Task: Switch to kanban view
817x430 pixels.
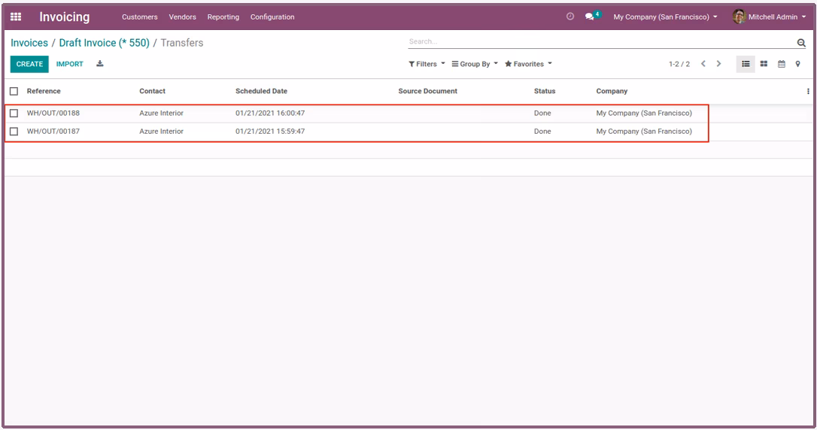Action: 764,64
